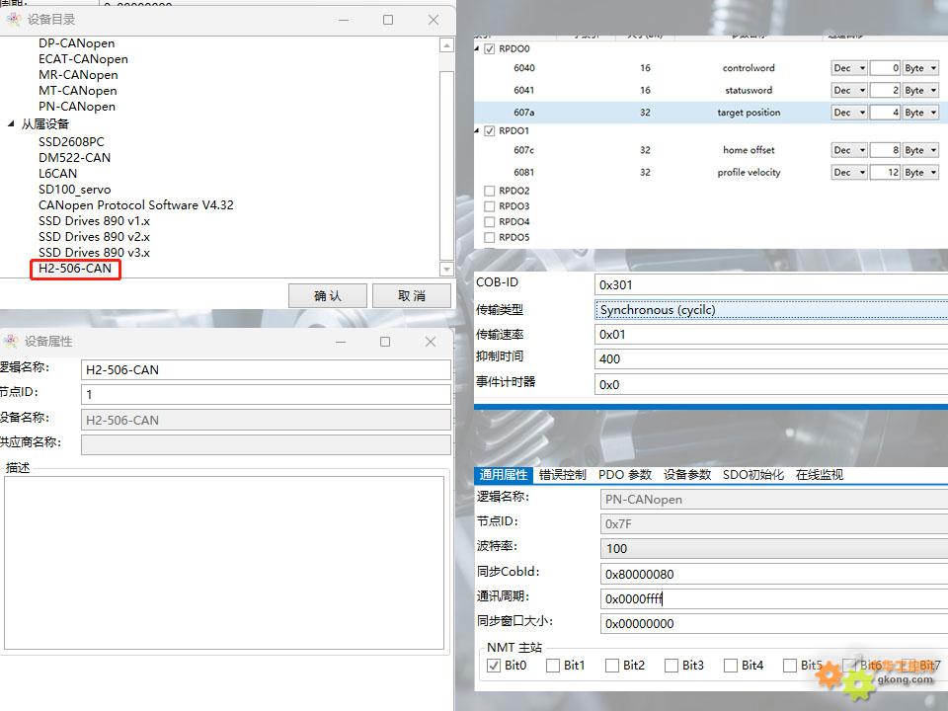Open Dec dropdown for statusword row
This screenshot has width=948, height=711.
849,91
